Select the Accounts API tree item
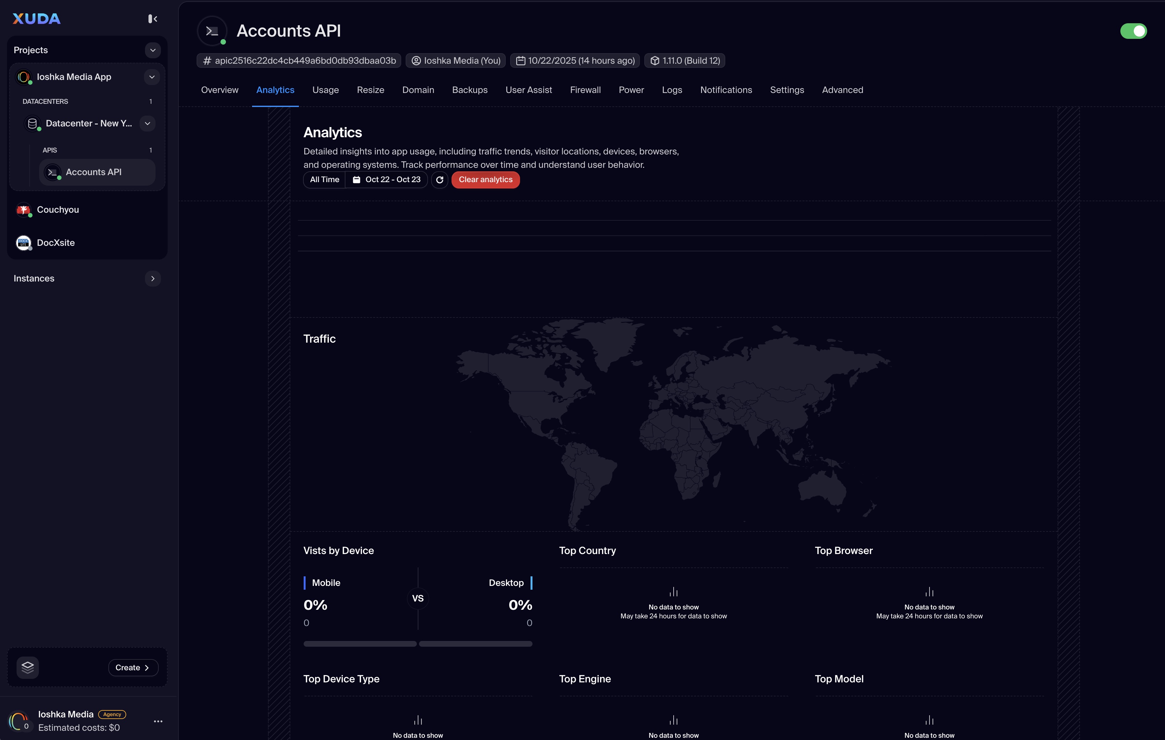Screen dimensions: 1165x740 click(x=93, y=172)
